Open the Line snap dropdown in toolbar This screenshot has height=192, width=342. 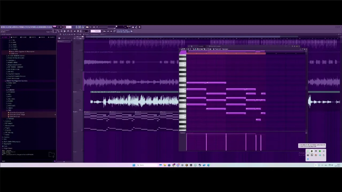(84, 31)
